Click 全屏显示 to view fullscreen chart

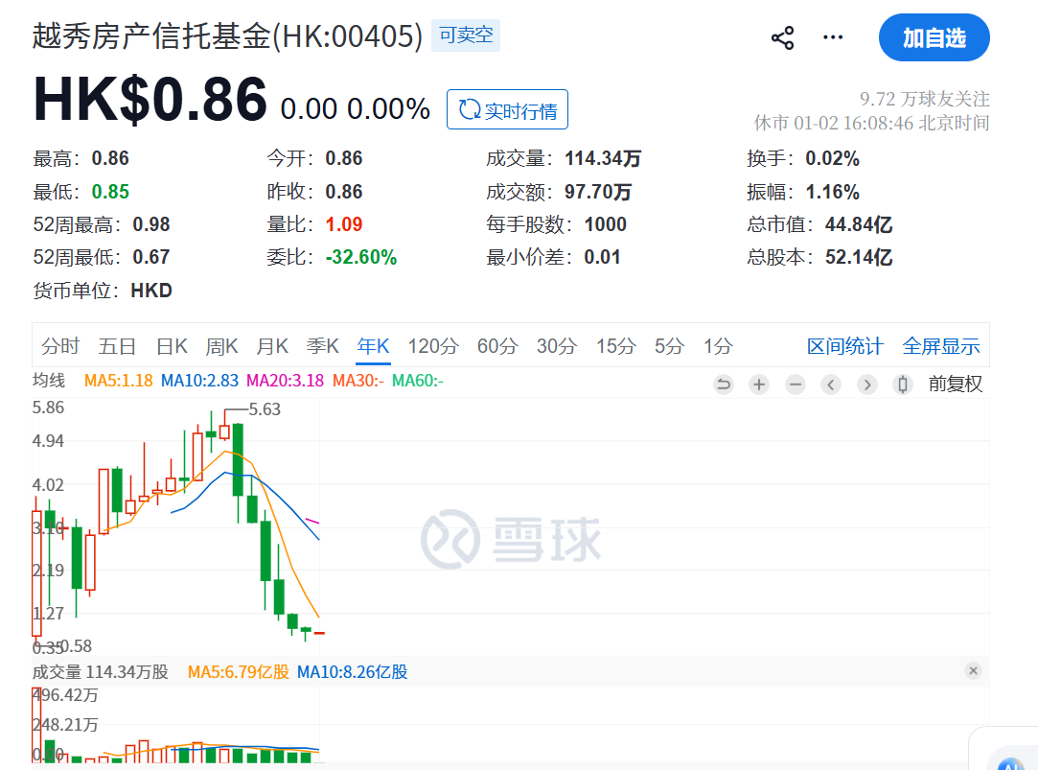click(x=940, y=346)
